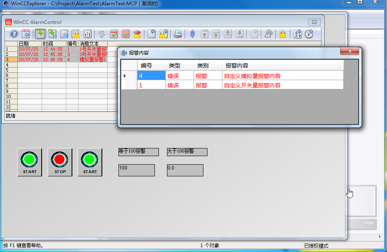Open the sort dialog A-Z icon
The height and width of the screenshot is (252, 387).
[x=297, y=34]
